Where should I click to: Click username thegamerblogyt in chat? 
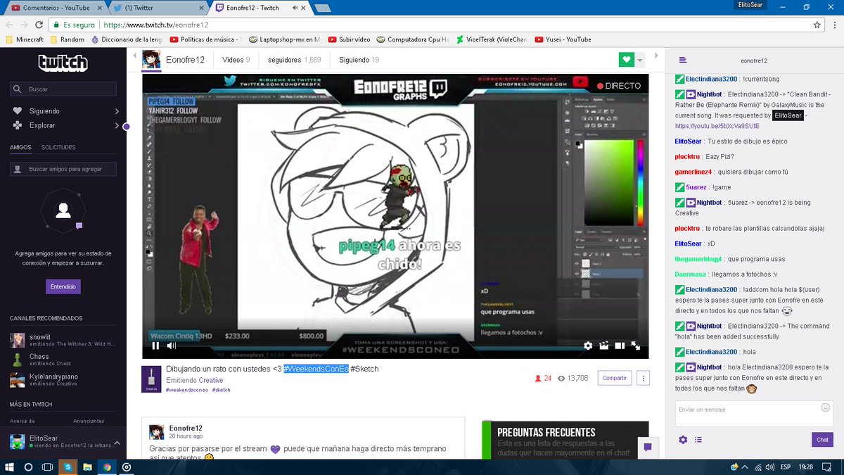point(698,259)
